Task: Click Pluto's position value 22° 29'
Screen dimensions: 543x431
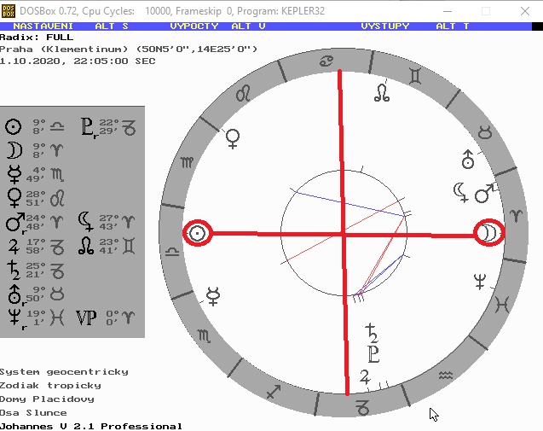Action: point(109,127)
